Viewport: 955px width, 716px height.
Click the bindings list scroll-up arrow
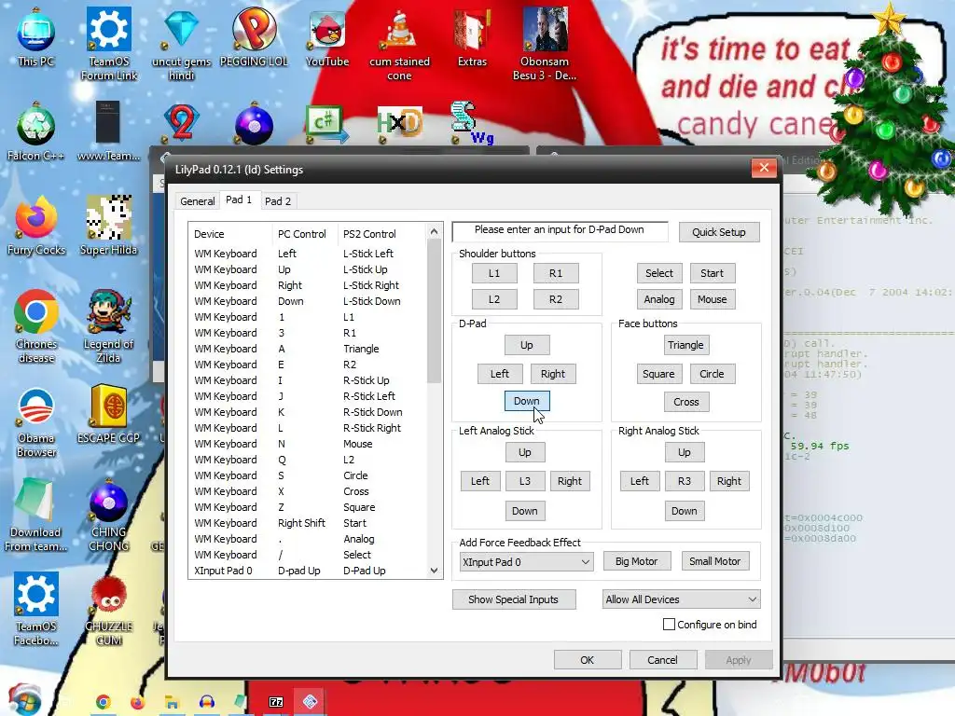click(x=434, y=231)
